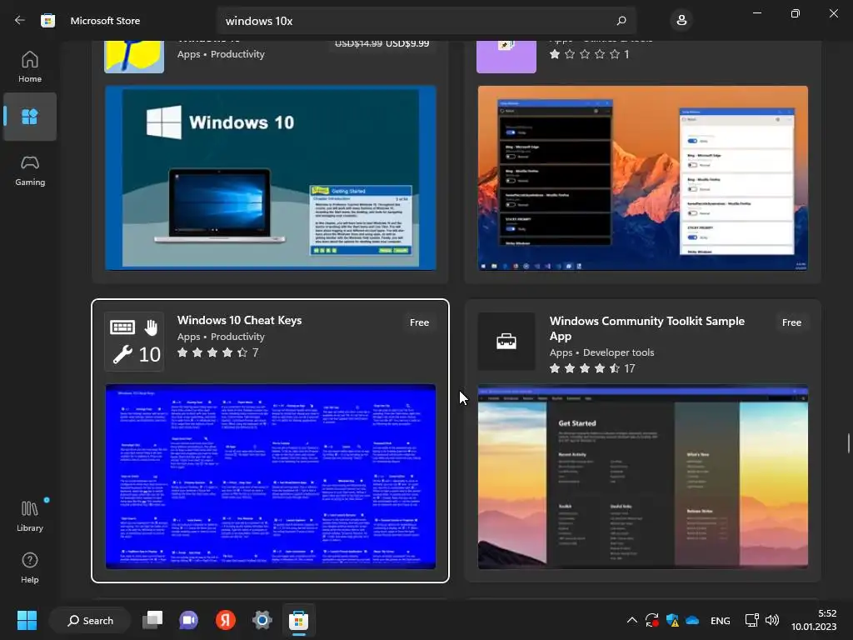Switch ENG input language
The width and height of the screenshot is (853, 640).
721,620
